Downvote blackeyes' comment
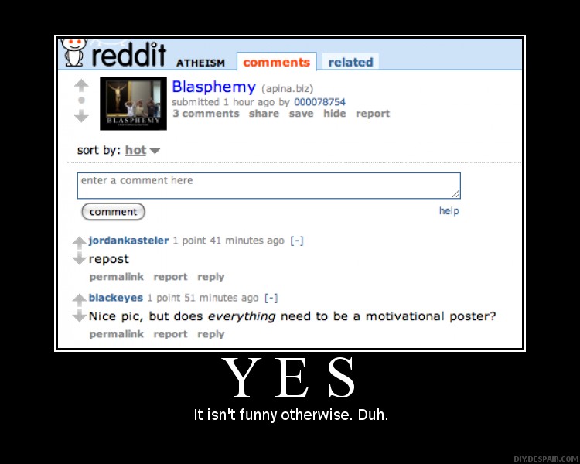Viewport: 580px width, 464px height. [79, 316]
